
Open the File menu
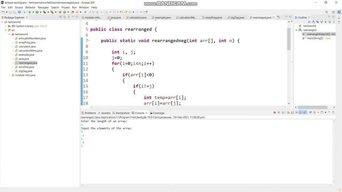[3, 7]
